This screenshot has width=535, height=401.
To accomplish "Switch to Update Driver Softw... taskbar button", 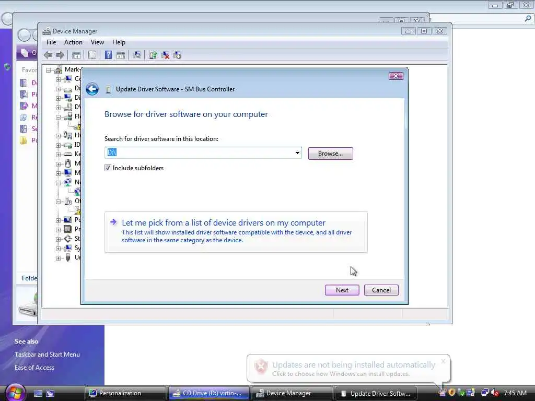I will tap(376, 393).
